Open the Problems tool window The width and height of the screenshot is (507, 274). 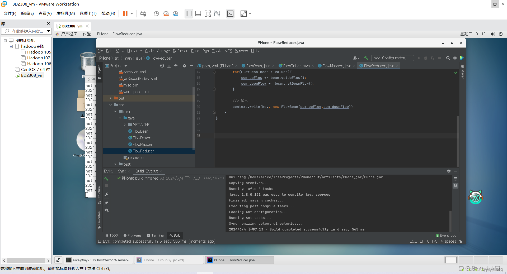point(133,235)
